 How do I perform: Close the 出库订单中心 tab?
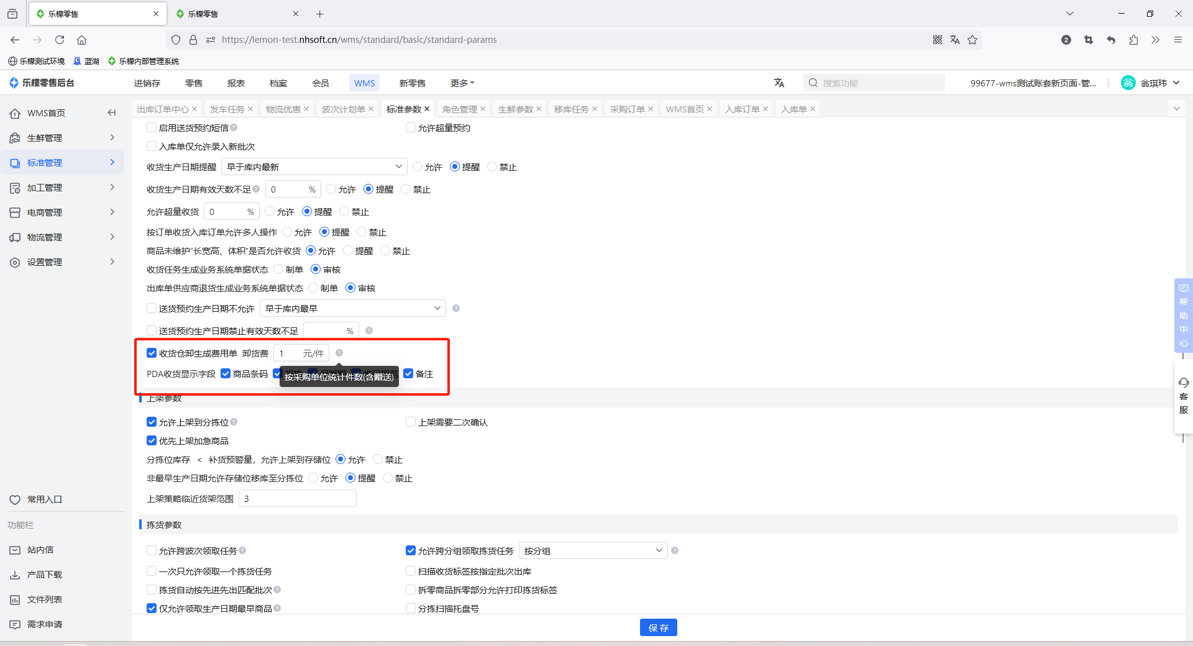194,109
